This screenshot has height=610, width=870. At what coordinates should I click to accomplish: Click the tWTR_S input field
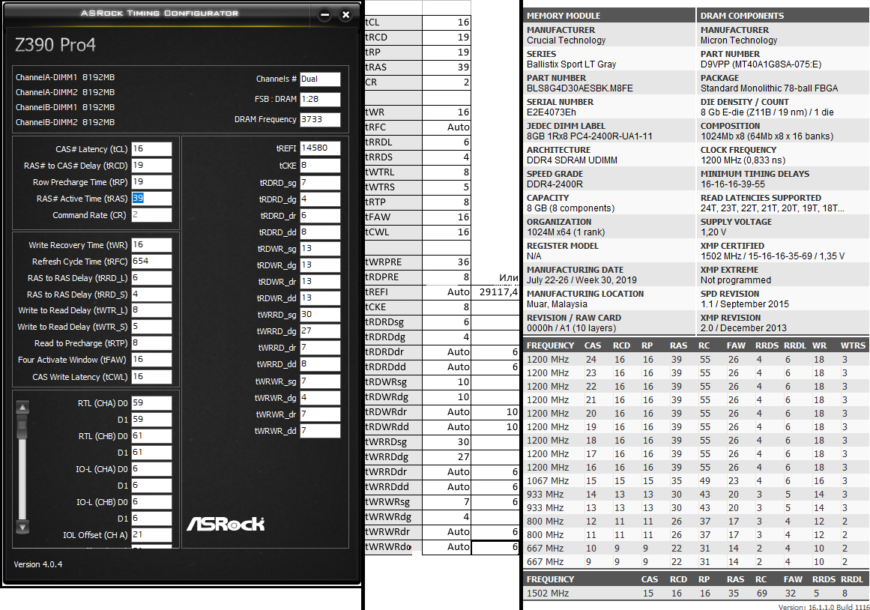click(151, 327)
